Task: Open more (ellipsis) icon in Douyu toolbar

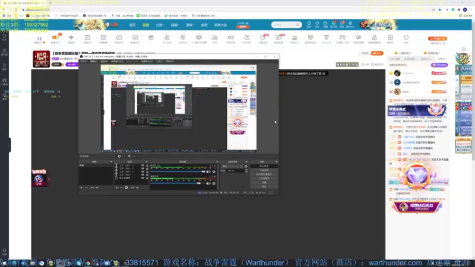Action: [406, 38]
